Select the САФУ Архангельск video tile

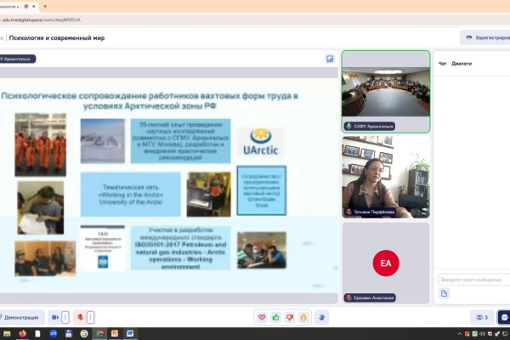click(x=386, y=92)
